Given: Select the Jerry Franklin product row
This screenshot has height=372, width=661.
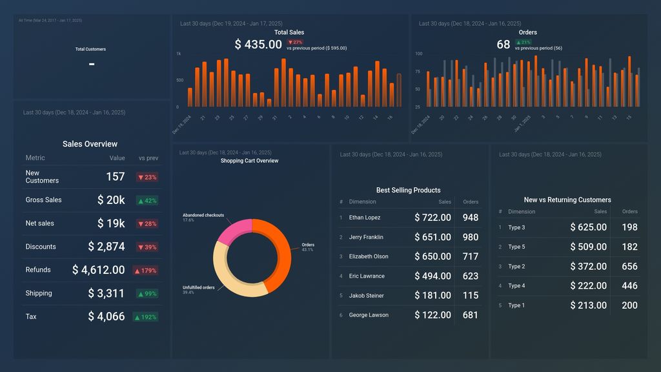Looking at the screenshot, I should pyautogui.click(x=409, y=237).
